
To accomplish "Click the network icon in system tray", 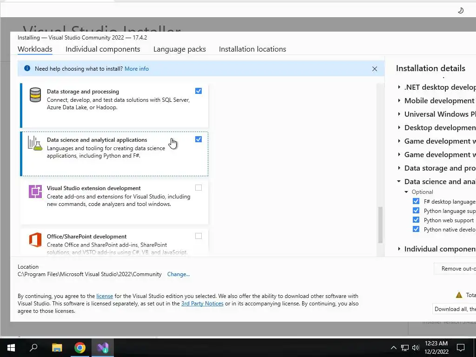I will (405, 348).
